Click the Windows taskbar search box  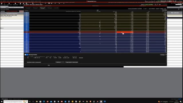pos(16,102)
